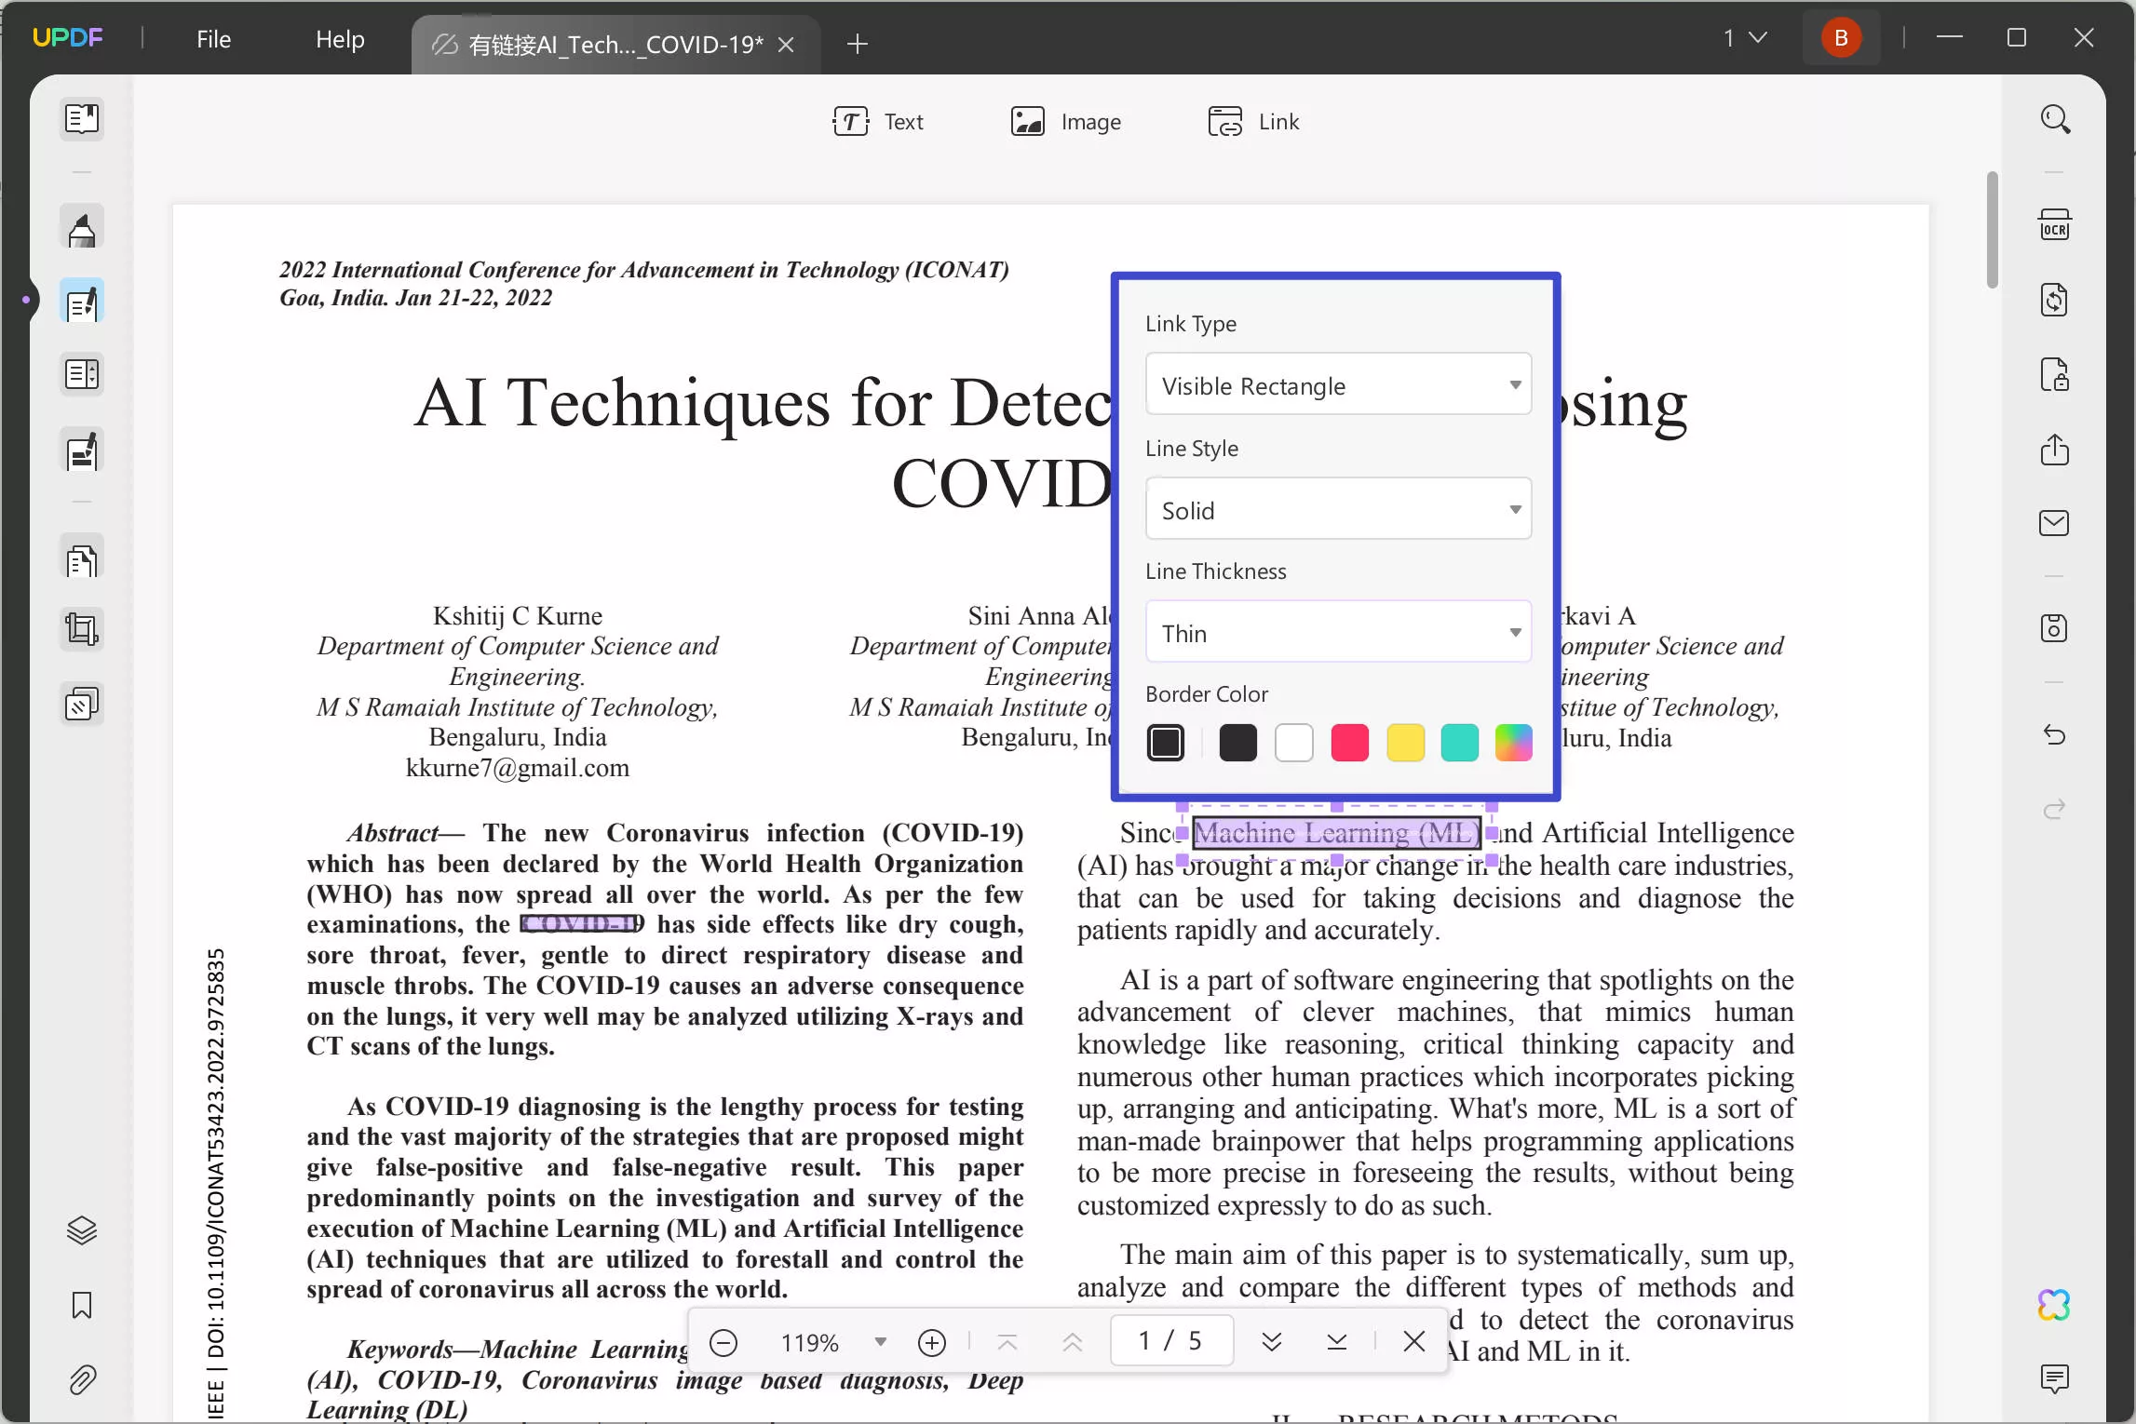Select the Edit Text tool

click(879, 121)
